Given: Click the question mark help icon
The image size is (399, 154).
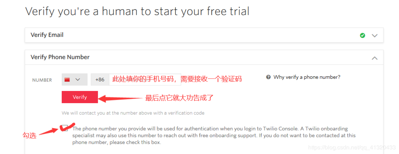Looking at the screenshot, I should point(268,77).
